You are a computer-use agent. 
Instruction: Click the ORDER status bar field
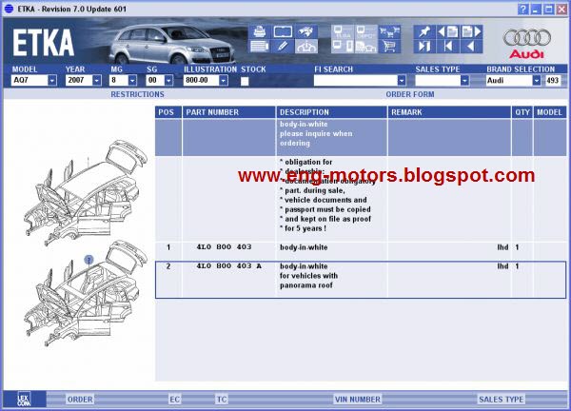click(x=80, y=400)
